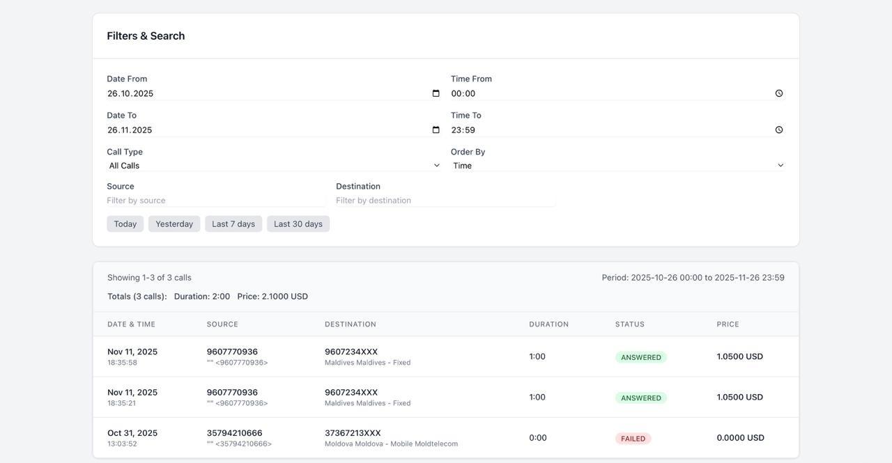Click the Date & Time column header
Viewport: 892px width, 463px height.
click(x=132, y=324)
